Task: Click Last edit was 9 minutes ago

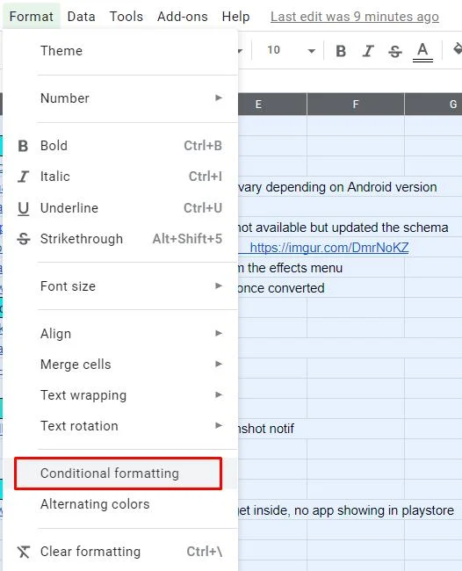Action: point(355,17)
